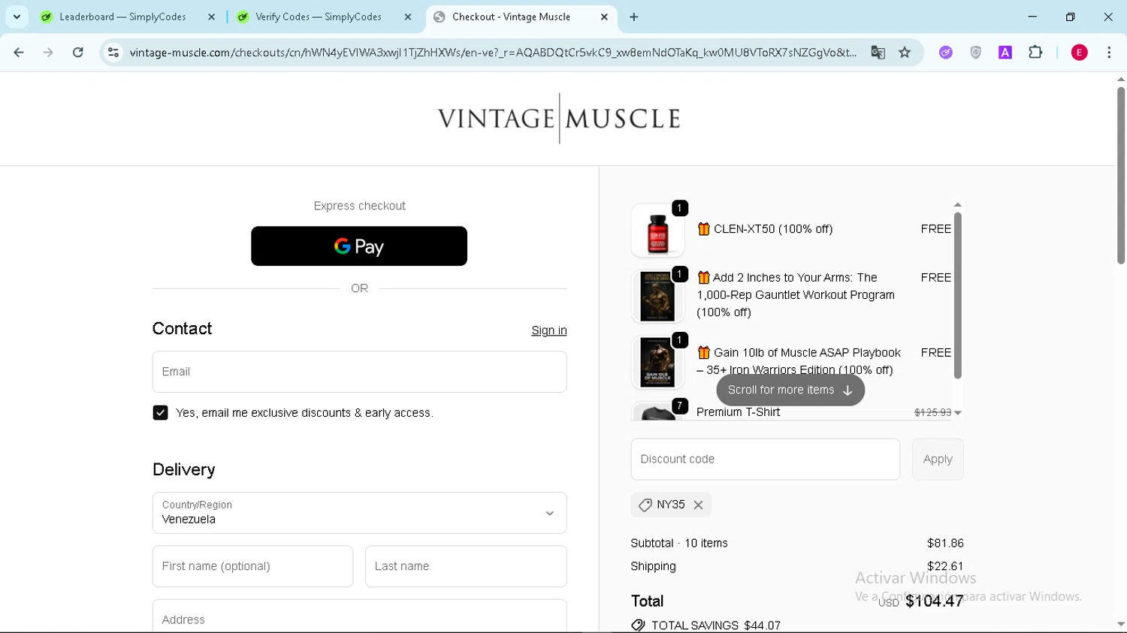Focus the Discount code field
Image resolution: width=1127 pixels, height=633 pixels.
[766, 460]
